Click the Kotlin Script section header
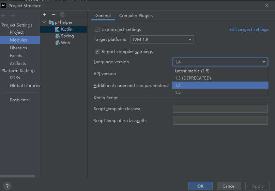Viewport: 275px width, 191px height. coord(106,98)
